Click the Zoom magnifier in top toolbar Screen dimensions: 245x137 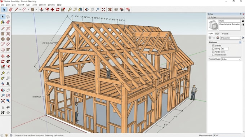coord(98,9)
